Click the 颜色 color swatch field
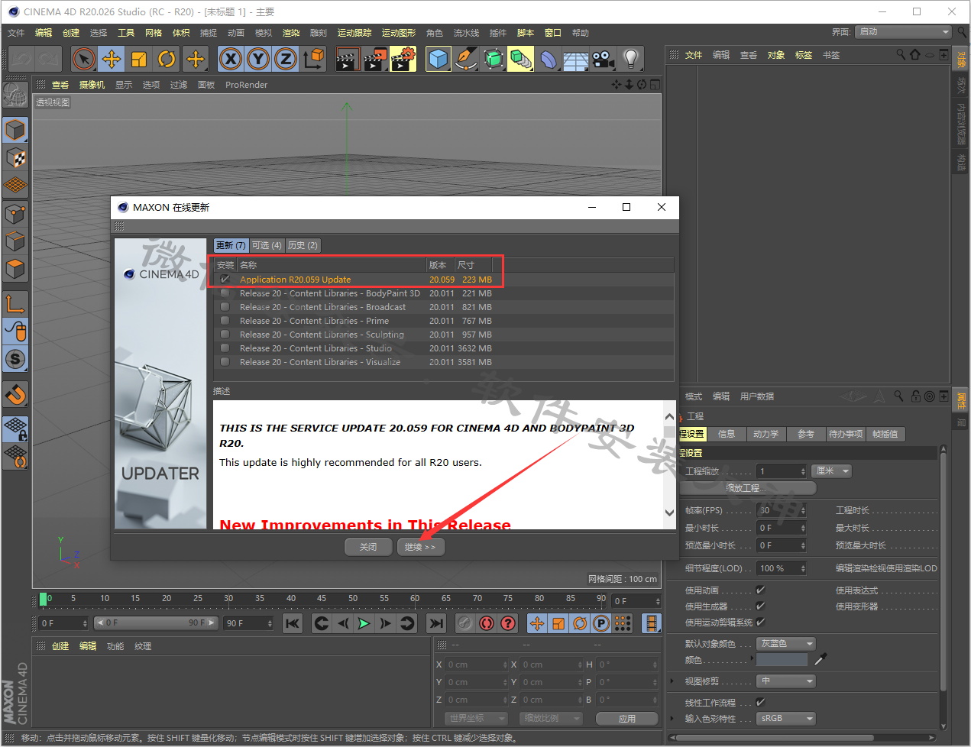This screenshot has width=971, height=747. click(x=782, y=660)
